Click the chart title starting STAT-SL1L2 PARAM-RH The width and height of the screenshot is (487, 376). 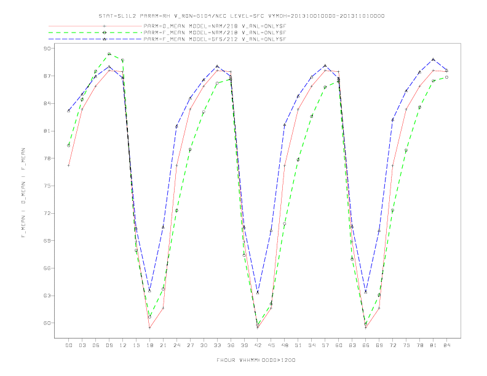[241, 16]
